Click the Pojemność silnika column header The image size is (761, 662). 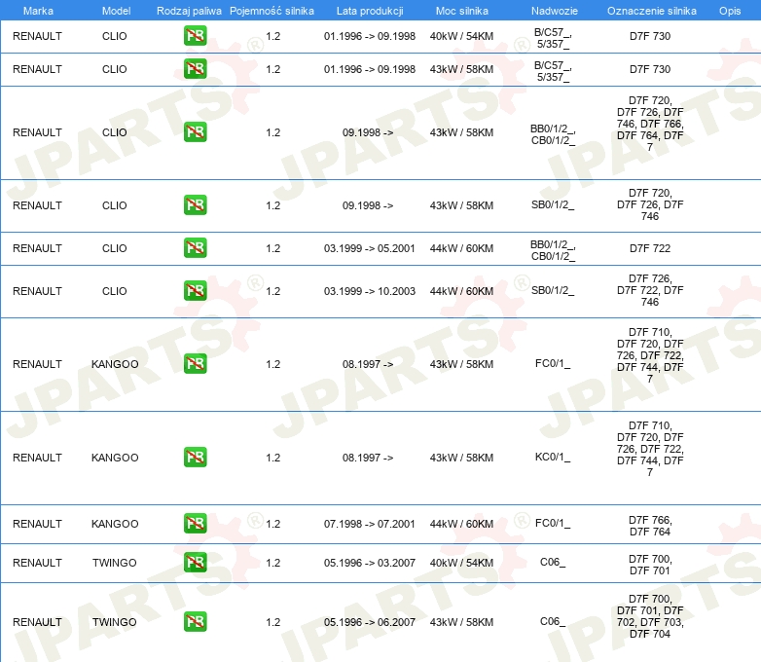272,11
